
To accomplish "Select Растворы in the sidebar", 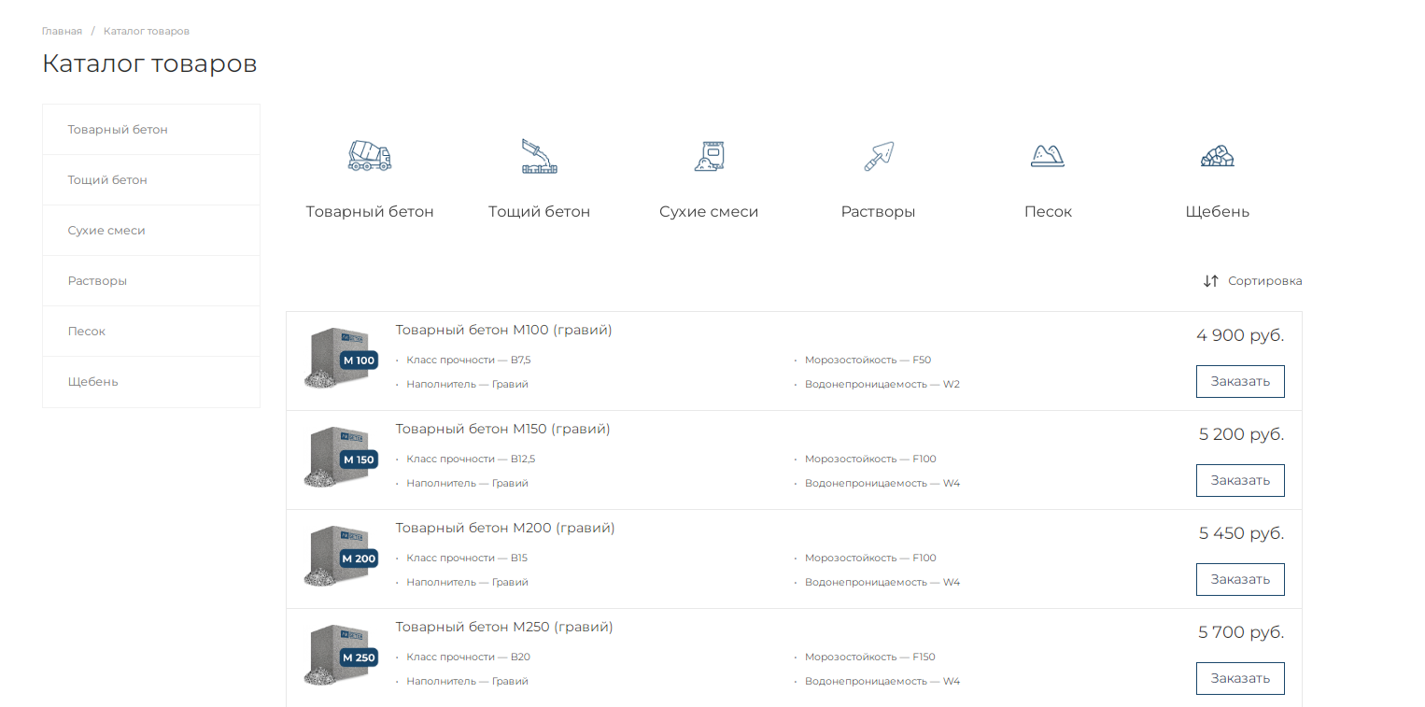I will click(x=151, y=281).
